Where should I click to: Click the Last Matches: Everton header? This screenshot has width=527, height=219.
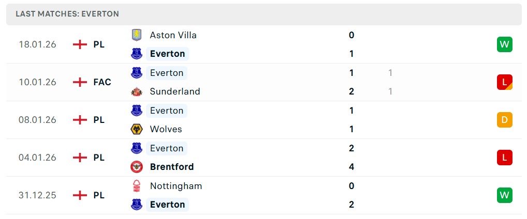67,14
